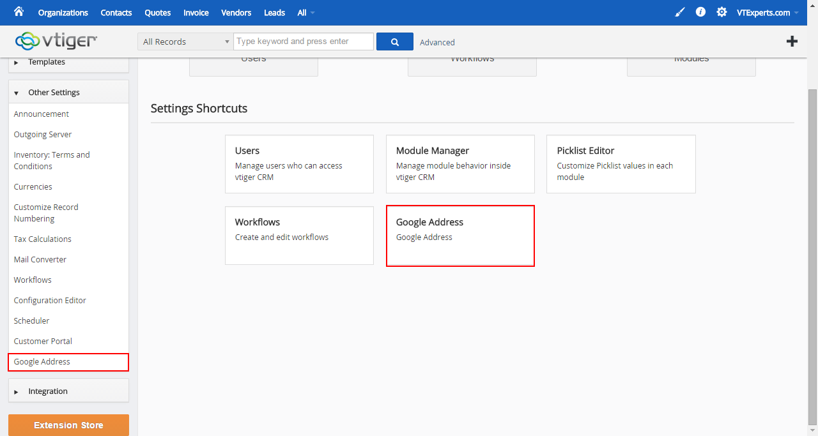
Task: Open the Leads menu item
Action: pos(275,13)
